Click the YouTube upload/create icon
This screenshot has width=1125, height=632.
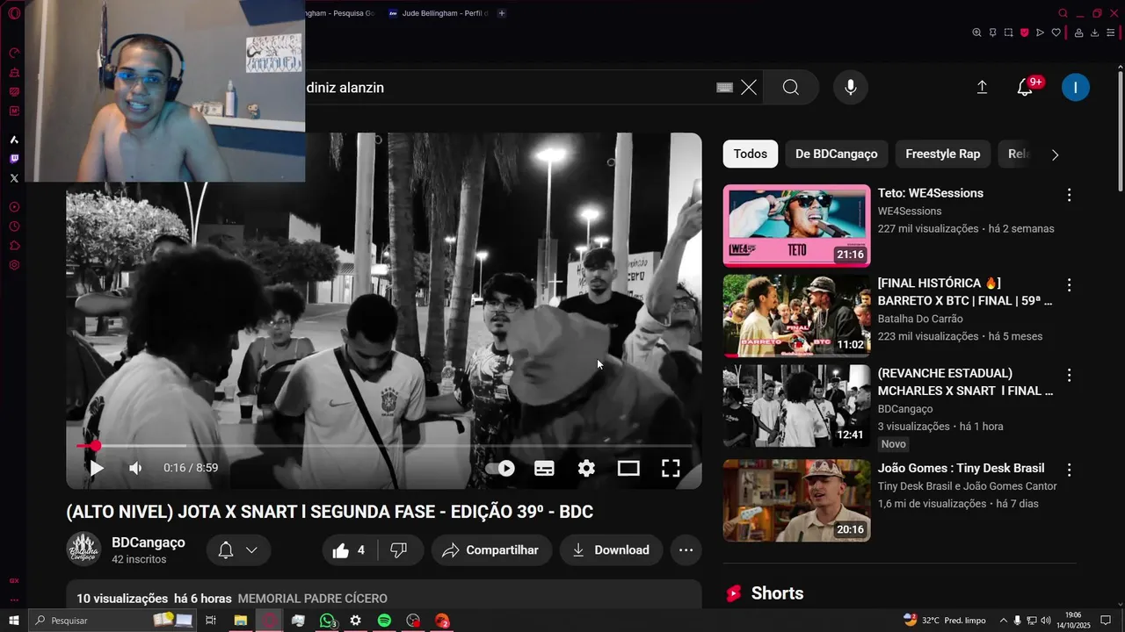coord(982,87)
